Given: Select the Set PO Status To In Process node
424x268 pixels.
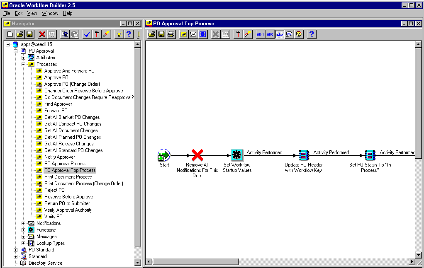Looking at the screenshot, I should (370, 155).
